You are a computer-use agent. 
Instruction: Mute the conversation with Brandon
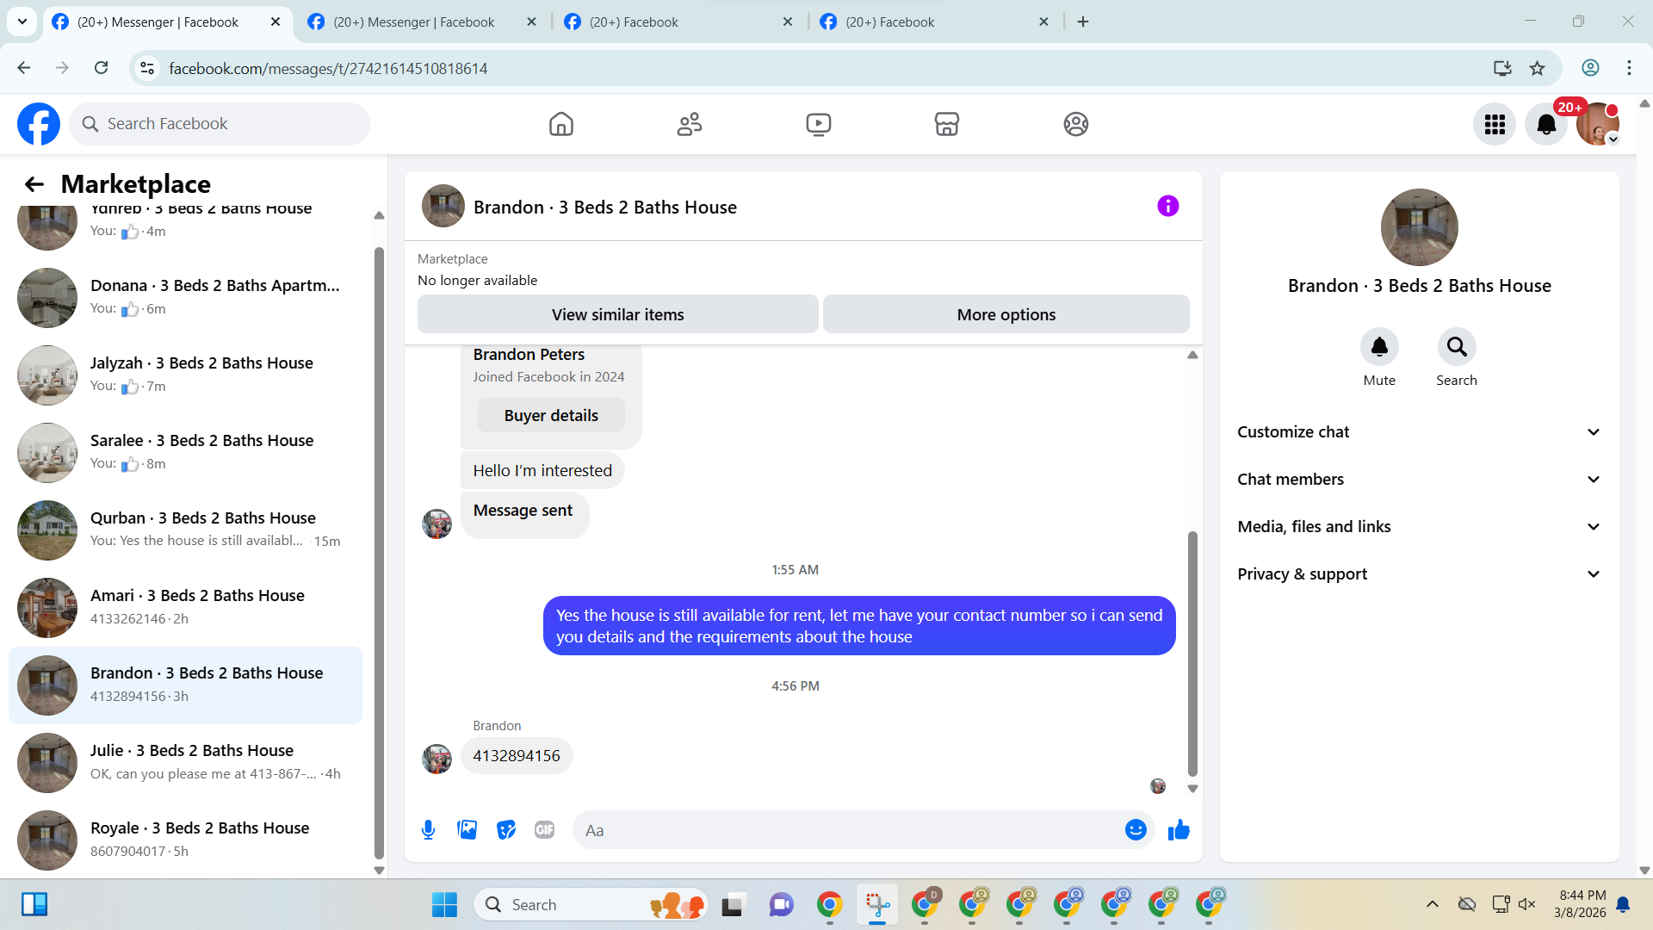click(x=1378, y=347)
